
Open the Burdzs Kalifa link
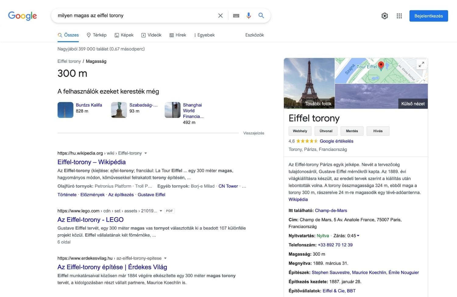pyautogui.click(x=89, y=105)
